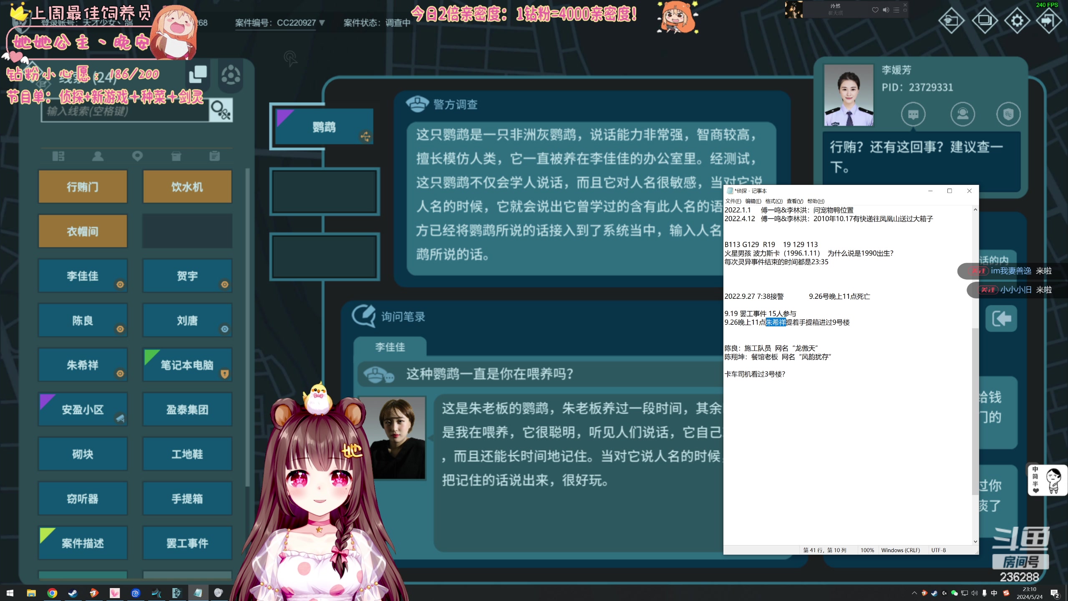Viewport: 1068px width, 601px height.
Task: Click the shield icon under 李媛芳
Action: click(1008, 114)
